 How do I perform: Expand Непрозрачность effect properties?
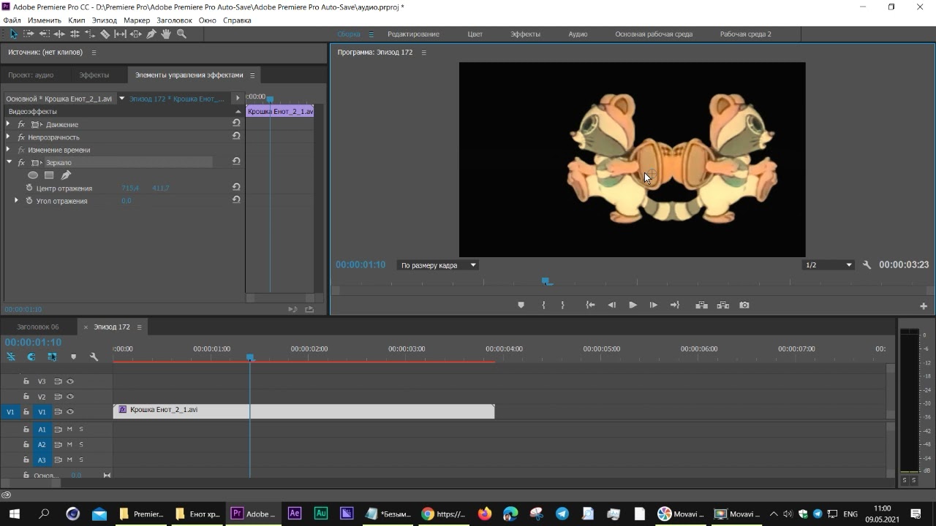tap(8, 137)
